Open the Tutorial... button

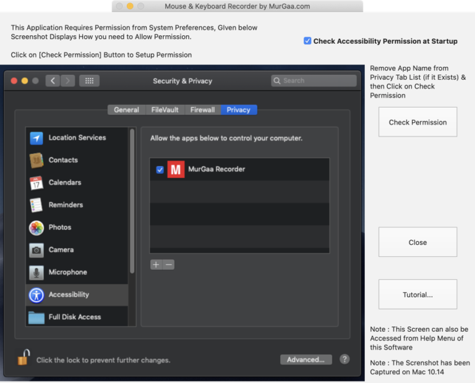click(x=417, y=295)
